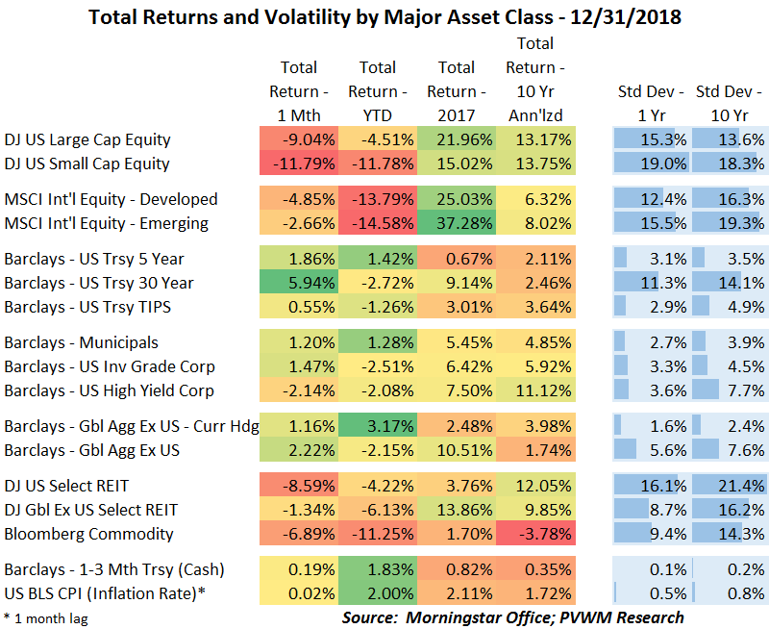This screenshot has height=629, width=769.
Task: Click the Total Return - YTD column header
Action: pos(378,91)
